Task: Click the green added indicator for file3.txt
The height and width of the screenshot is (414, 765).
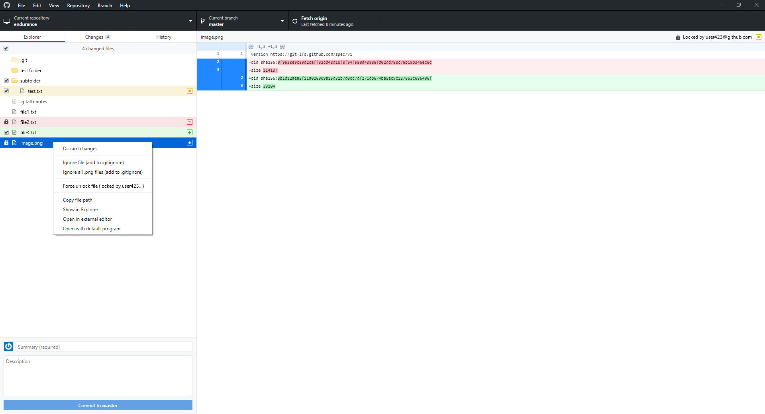Action: (190, 132)
